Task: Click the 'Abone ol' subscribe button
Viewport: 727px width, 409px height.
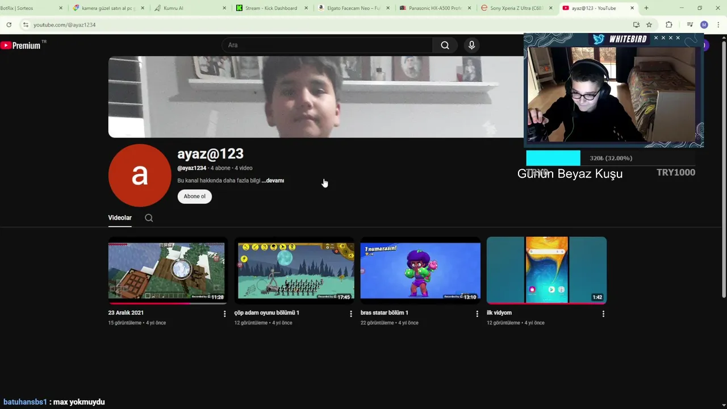Action: click(x=194, y=197)
